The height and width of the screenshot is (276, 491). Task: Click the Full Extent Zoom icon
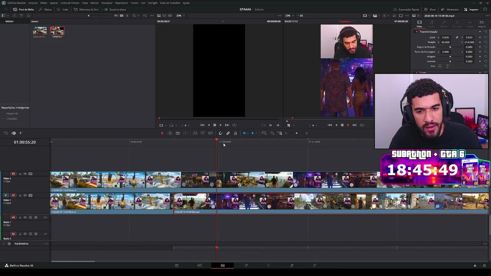(x=264, y=133)
